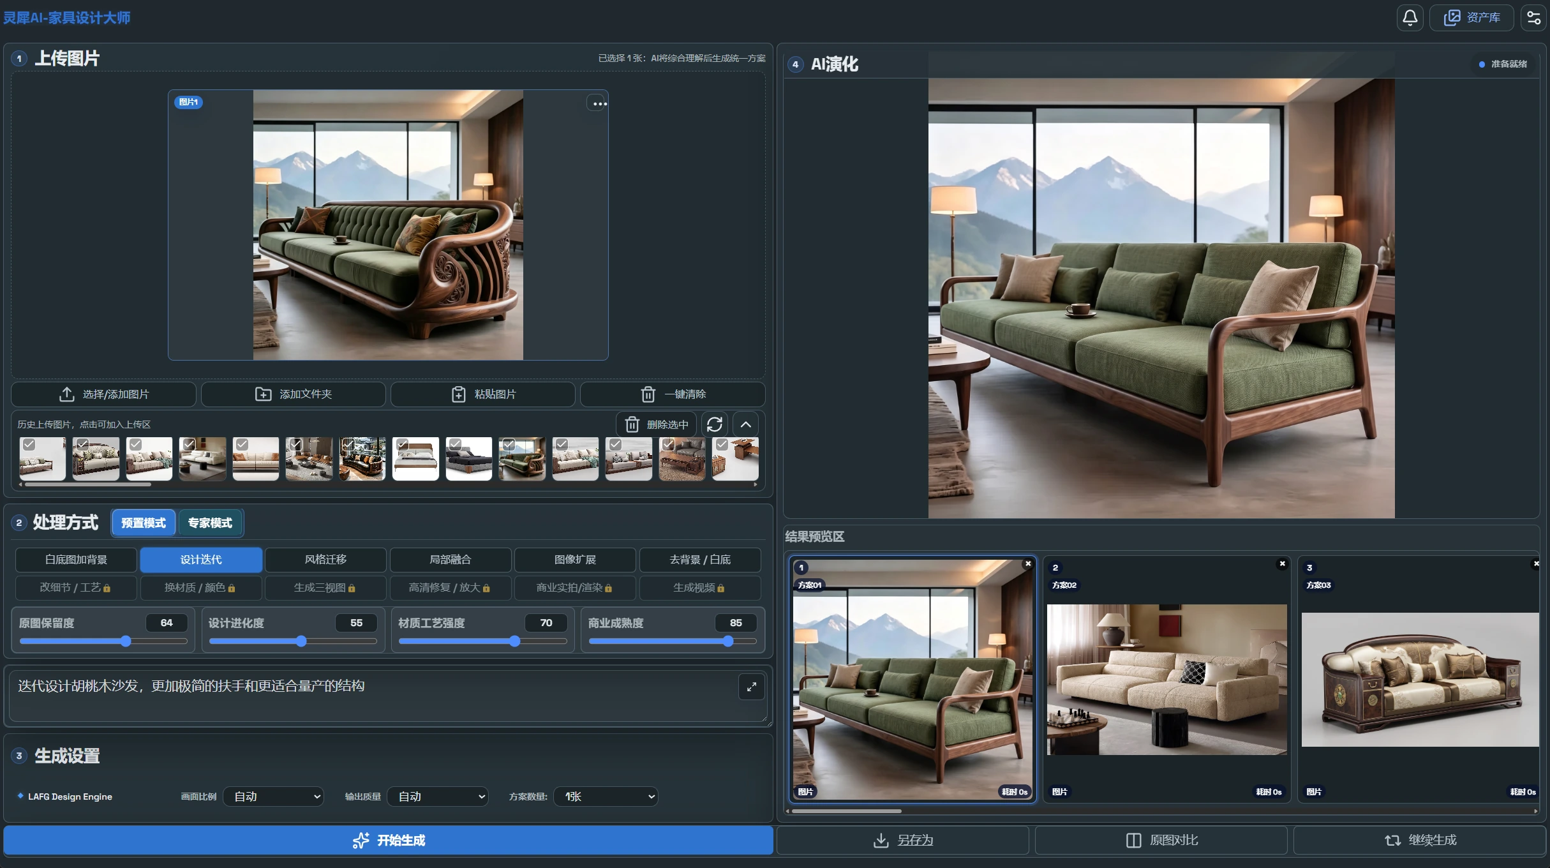Select result thumbnail 方案02
The image size is (1550, 868).
click(x=1166, y=680)
